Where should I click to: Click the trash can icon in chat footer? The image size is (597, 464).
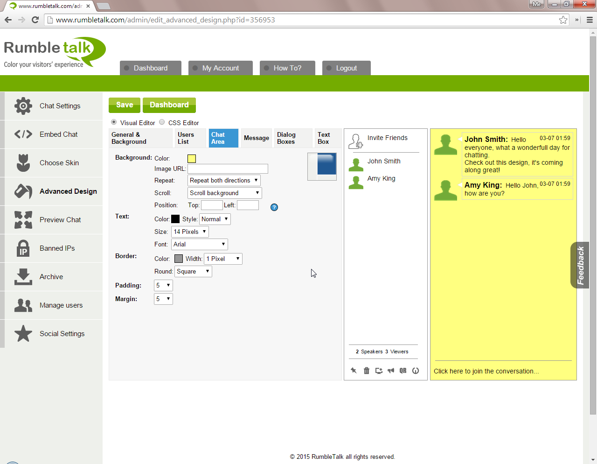[x=367, y=371]
